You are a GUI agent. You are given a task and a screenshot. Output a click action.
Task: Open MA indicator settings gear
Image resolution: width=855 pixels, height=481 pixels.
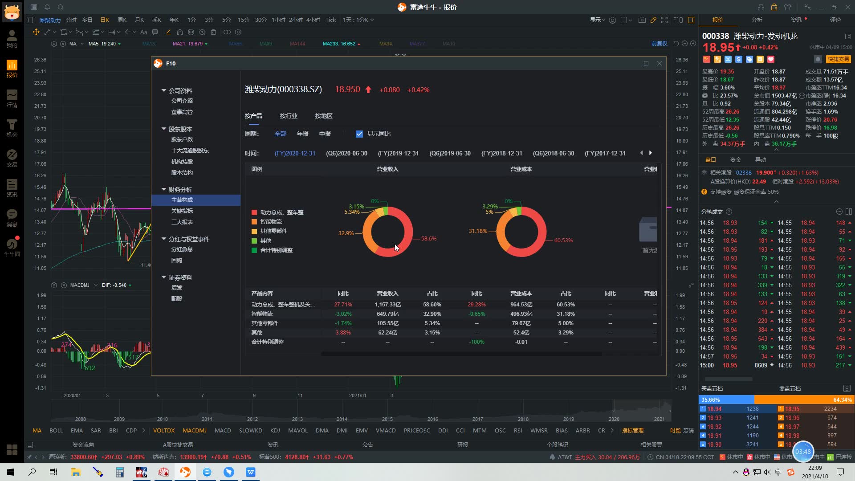[x=54, y=44]
